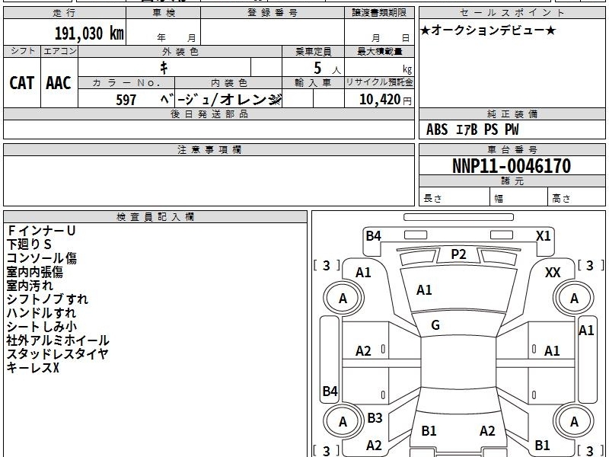
Task: Select the 乗車定員 header
Action: tap(313, 52)
